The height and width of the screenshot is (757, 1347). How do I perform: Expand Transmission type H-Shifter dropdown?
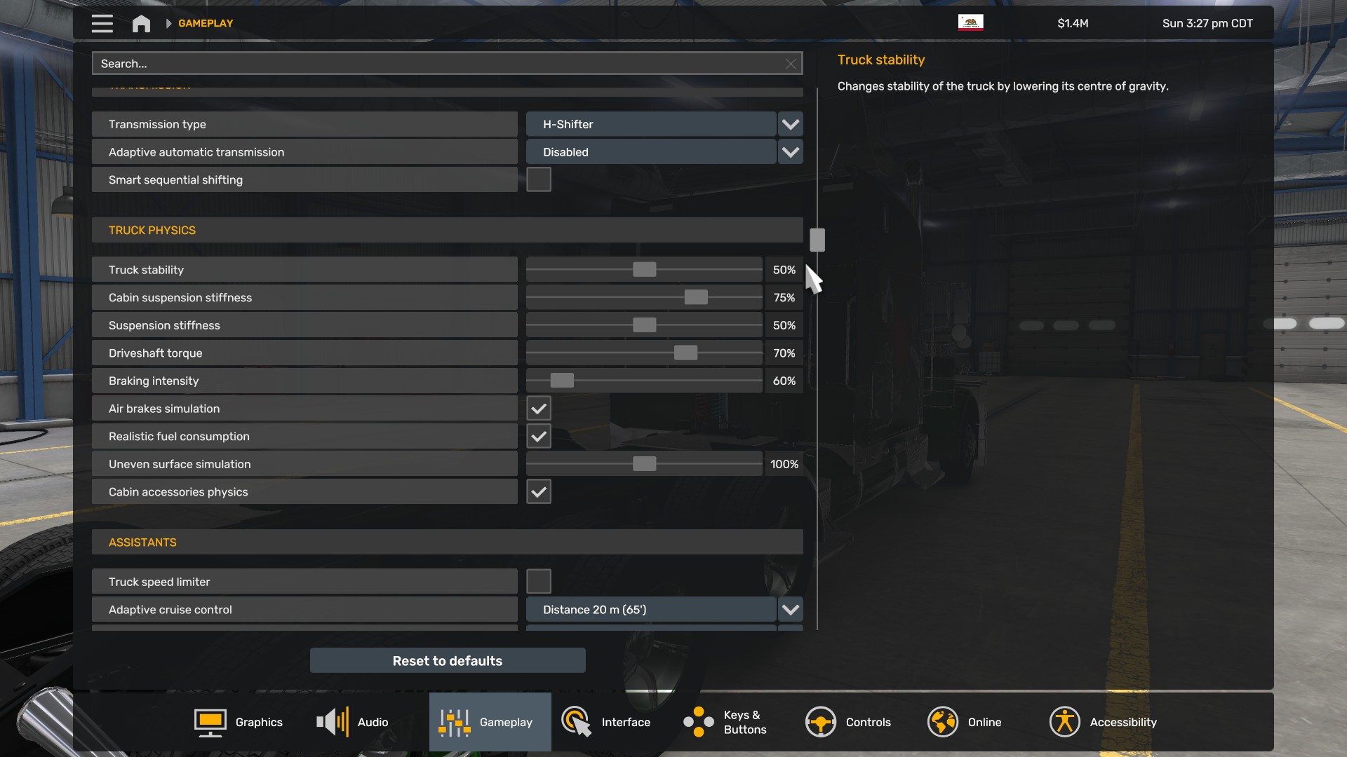(x=790, y=125)
